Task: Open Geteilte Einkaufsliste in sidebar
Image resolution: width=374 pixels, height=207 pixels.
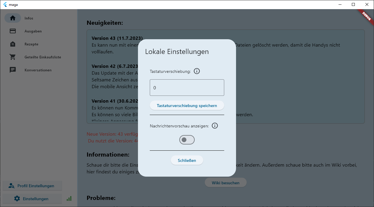Action: (x=43, y=57)
